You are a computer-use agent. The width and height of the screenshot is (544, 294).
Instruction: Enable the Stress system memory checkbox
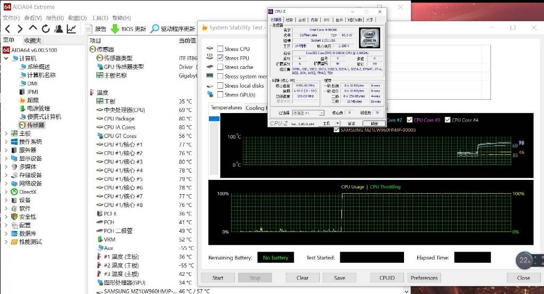(x=221, y=76)
